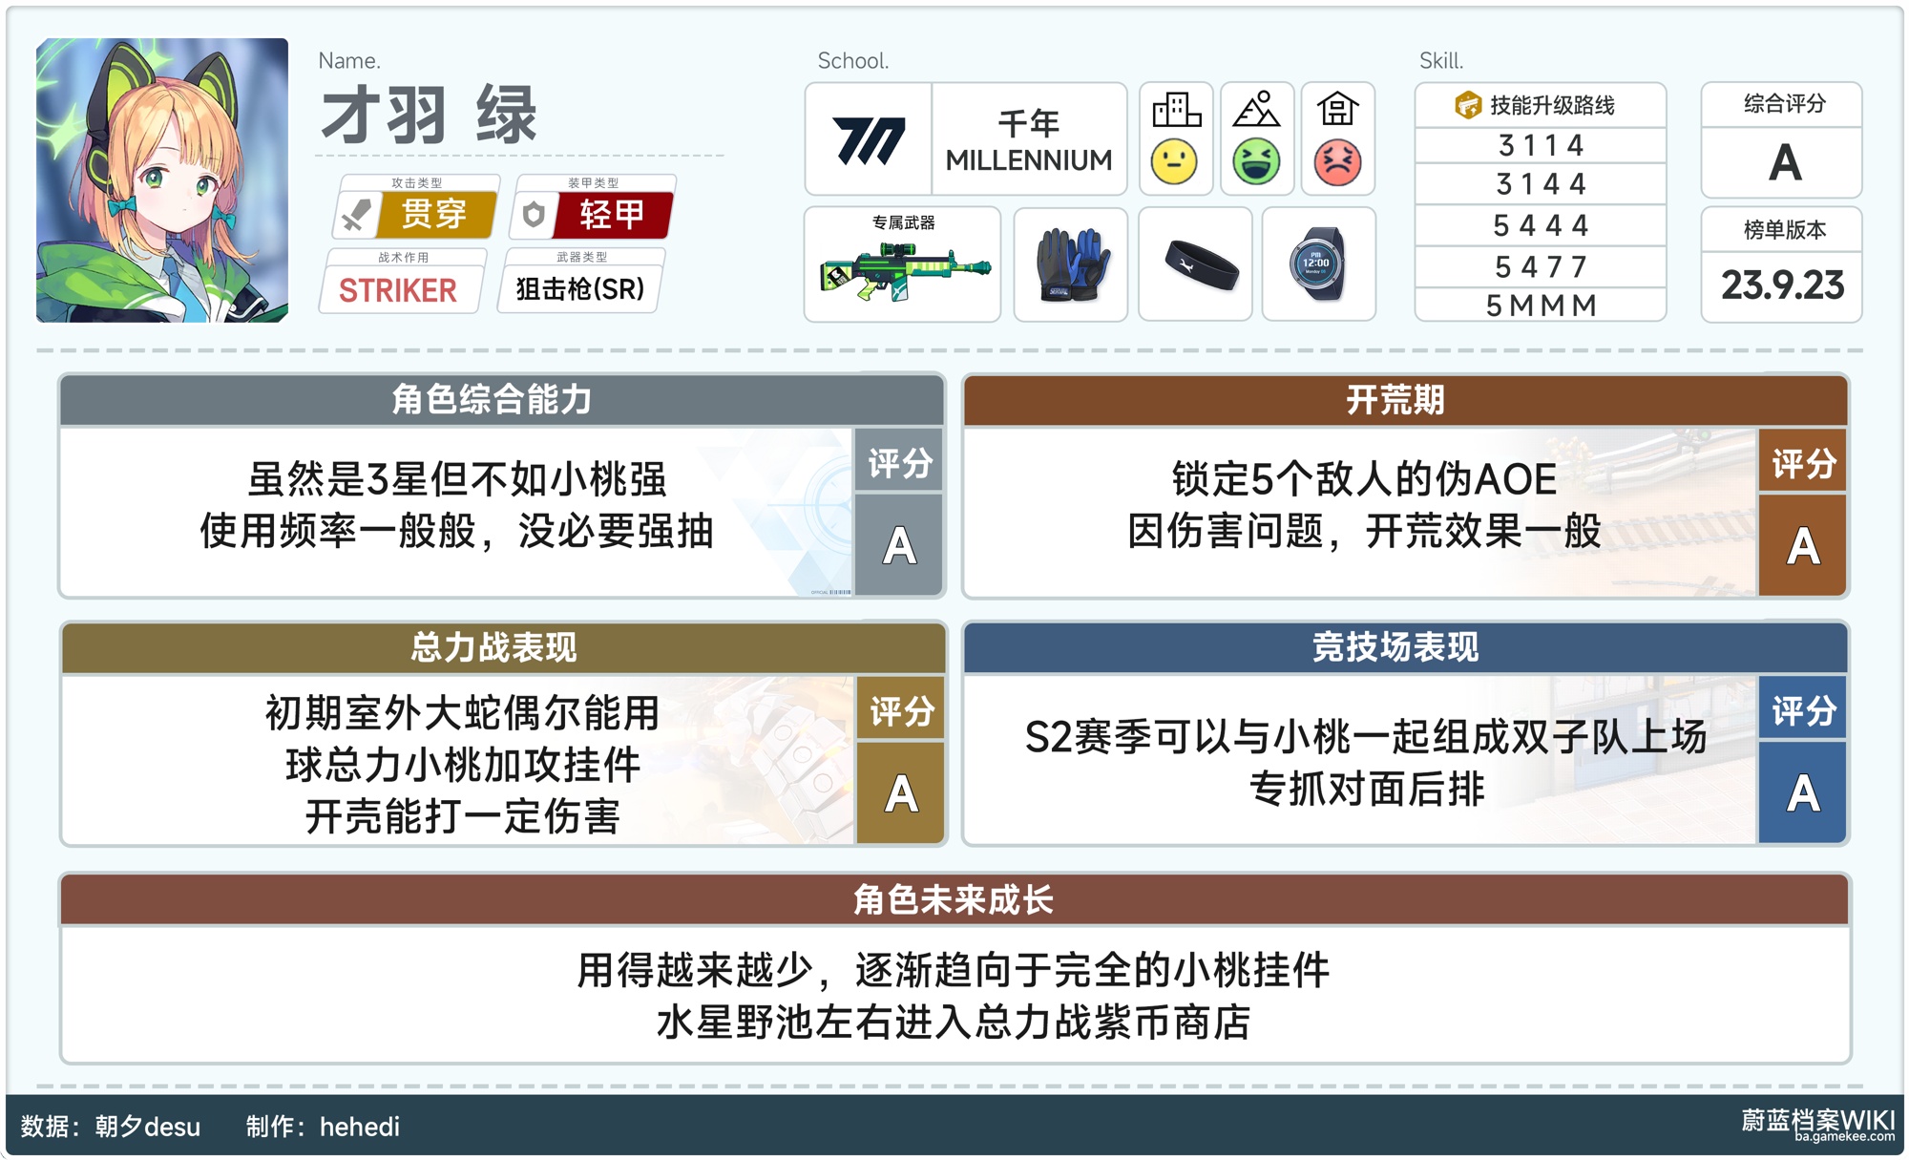Click the blue gloves equipment icon
This screenshot has width=1909, height=1160.
click(x=1072, y=264)
